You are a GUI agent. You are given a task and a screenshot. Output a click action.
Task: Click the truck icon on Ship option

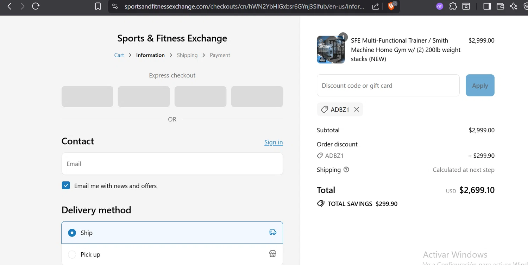[x=273, y=232]
